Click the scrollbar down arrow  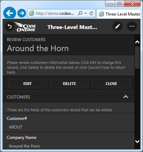pyautogui.click(x=137, y=141)
